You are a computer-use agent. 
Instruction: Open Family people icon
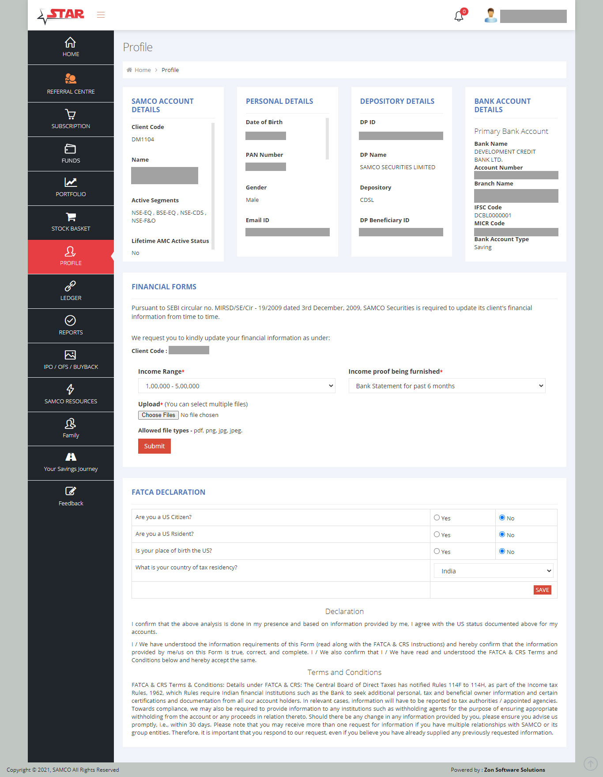(x=70, y=424)
